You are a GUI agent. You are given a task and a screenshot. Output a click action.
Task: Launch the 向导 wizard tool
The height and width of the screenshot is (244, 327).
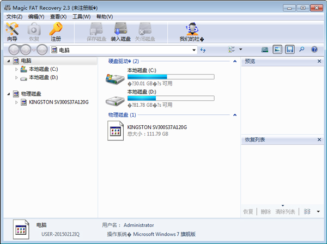(12, 32)
